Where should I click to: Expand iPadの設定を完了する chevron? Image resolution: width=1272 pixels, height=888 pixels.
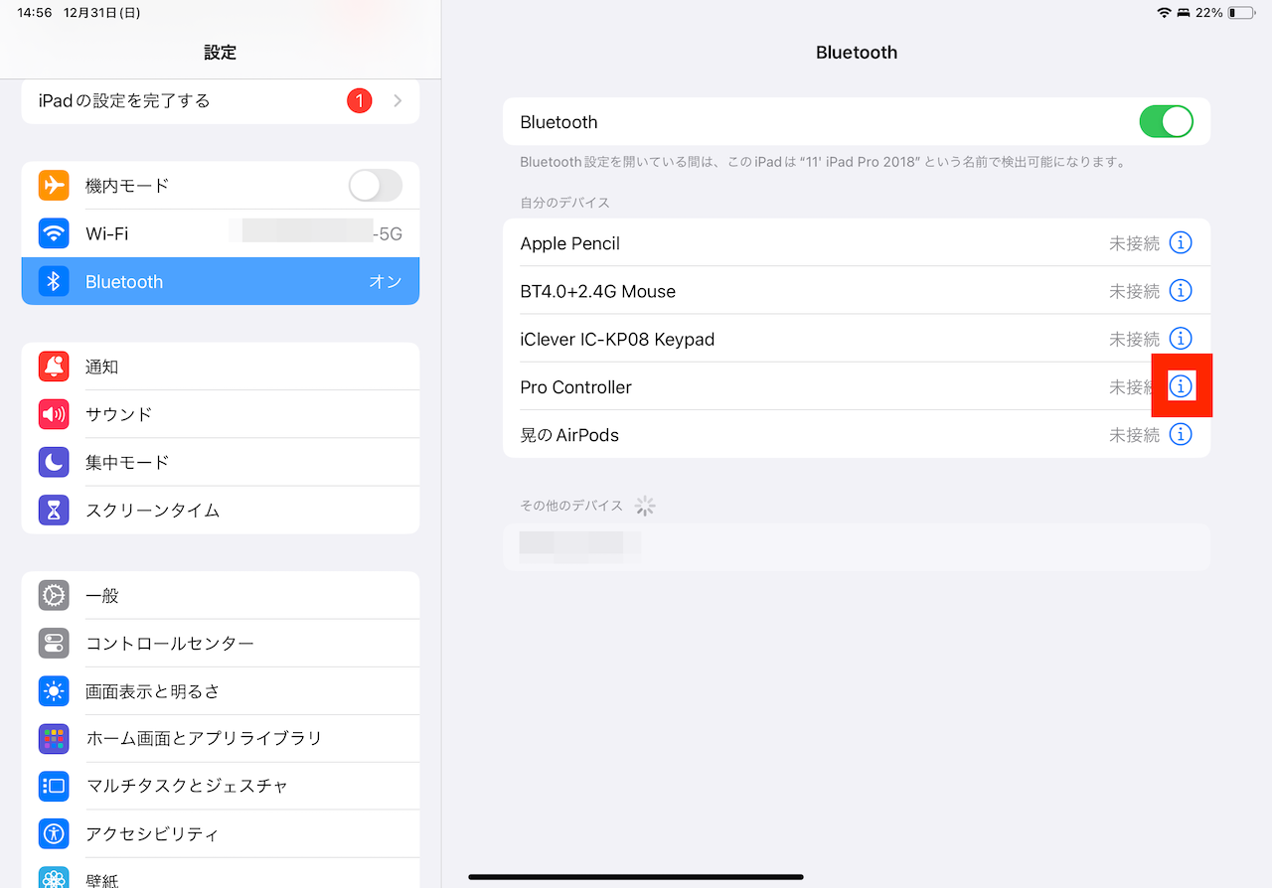point(397,100)
